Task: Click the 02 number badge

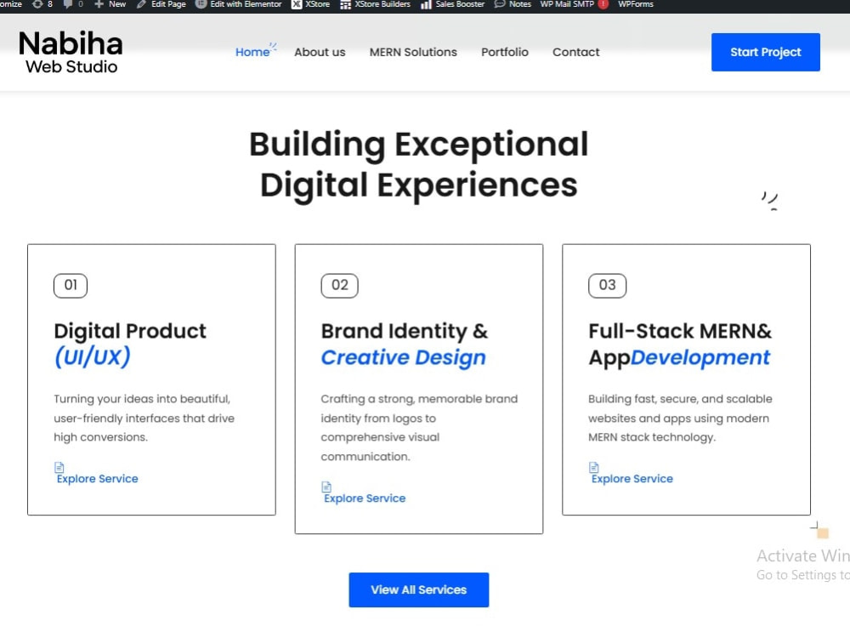Action: click(339, 285)
